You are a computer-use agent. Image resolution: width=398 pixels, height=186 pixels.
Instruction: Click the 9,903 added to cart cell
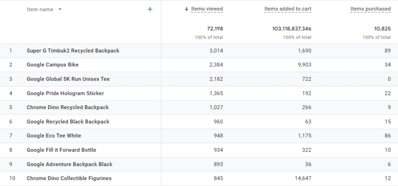tap(305, 65)
